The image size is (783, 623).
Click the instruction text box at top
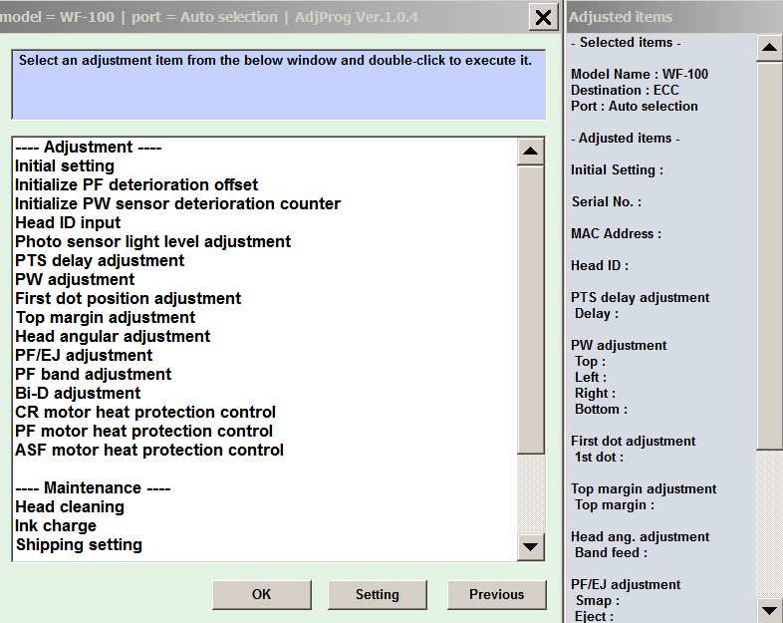[279, 85]
